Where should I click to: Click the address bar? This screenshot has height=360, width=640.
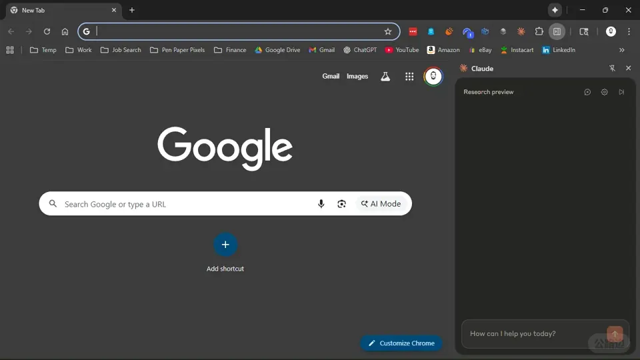tap(239, 31)
